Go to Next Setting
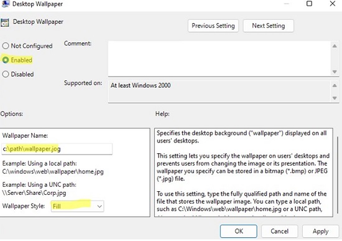 click(x=268, y=26)
